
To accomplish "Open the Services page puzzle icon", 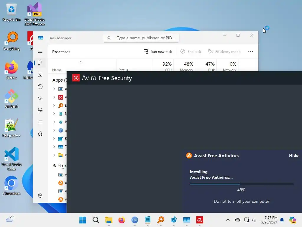I will click(40, 134).
